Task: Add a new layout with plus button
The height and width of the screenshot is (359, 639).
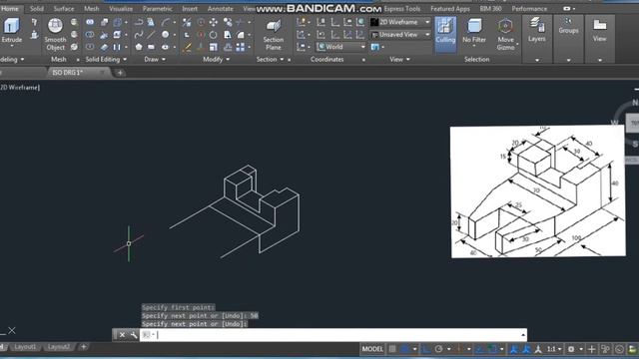Action: [x=83, y=347]
